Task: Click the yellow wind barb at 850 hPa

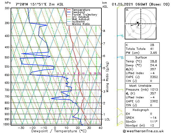Action: click(x=119, y=110)
